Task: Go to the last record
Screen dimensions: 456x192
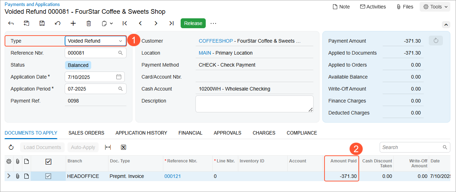Action: [171, 23]
